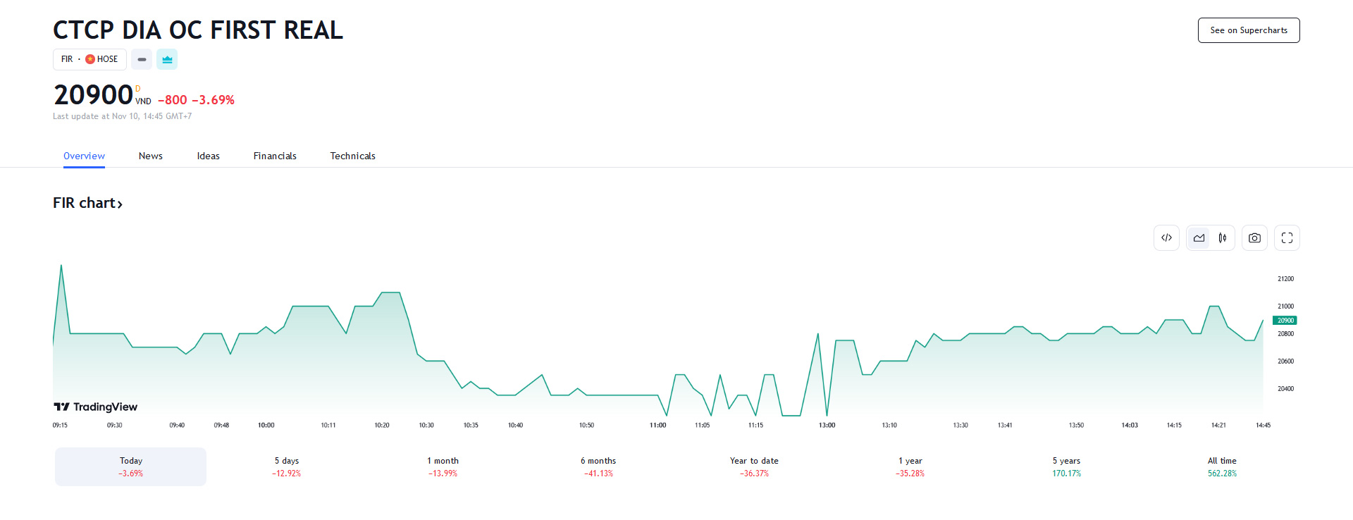This screenshot has width=1353, height=520.
Task: Take a chart snapshot with camera icon
Action: coord(1254,238)
